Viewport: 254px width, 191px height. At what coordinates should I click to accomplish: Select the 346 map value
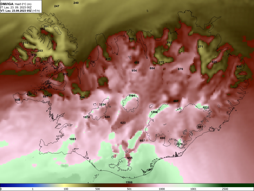coord(82,97)
